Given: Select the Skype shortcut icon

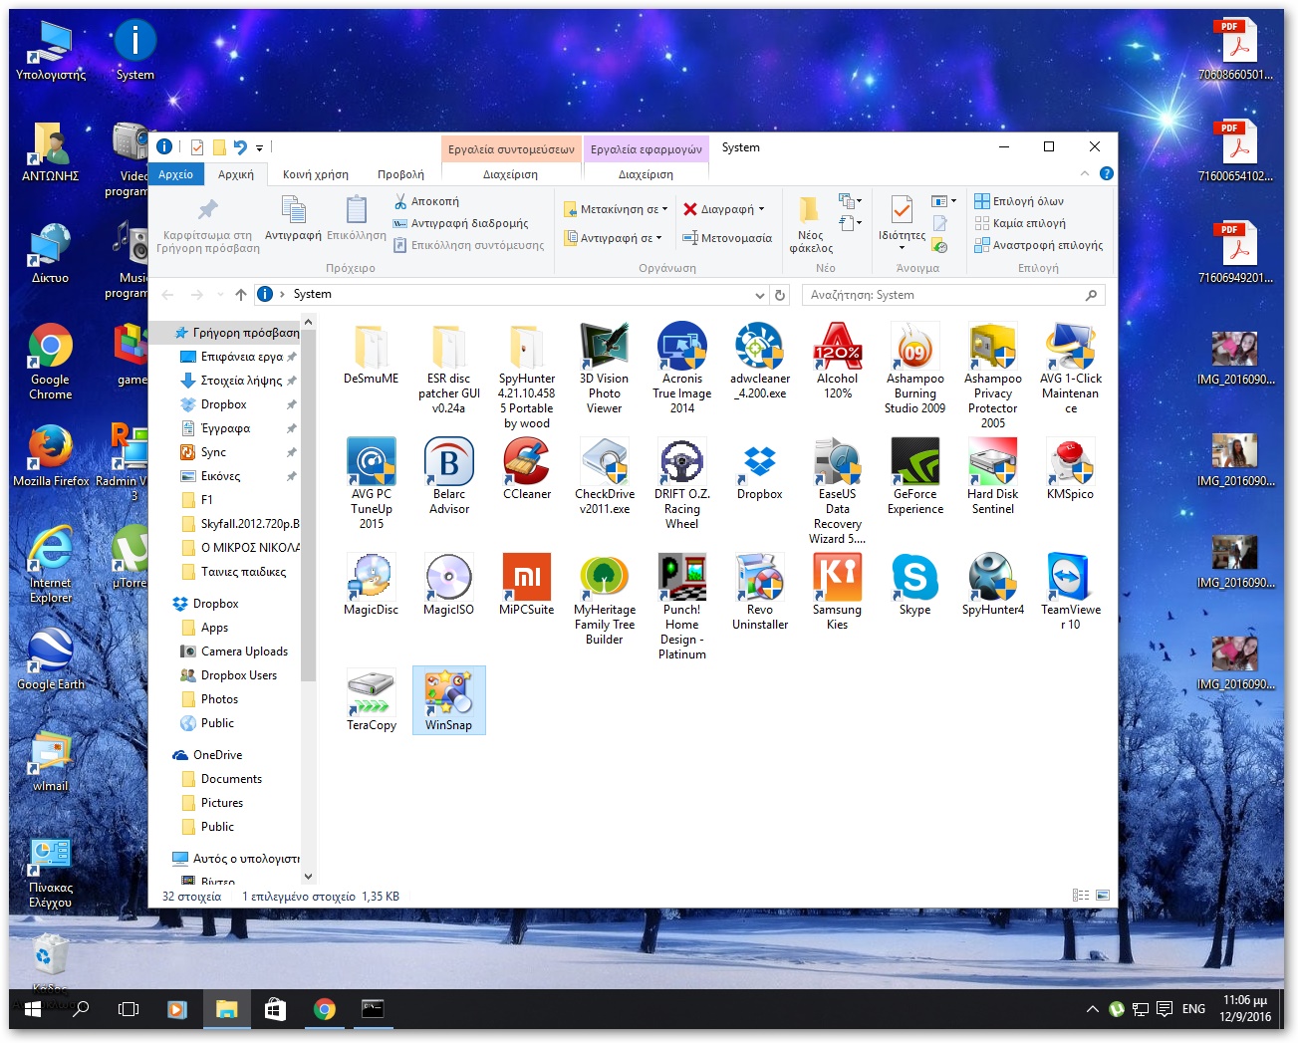Looking at the screenshot, I should tap(914, 579).
